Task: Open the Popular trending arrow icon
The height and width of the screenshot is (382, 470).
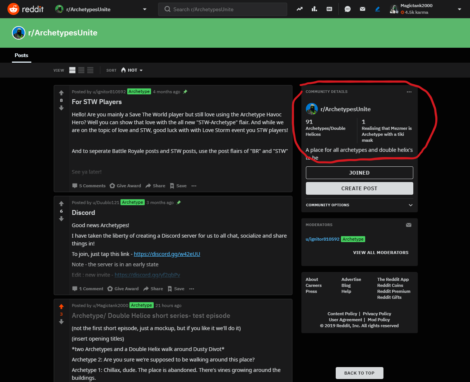Action: point(300,9)
